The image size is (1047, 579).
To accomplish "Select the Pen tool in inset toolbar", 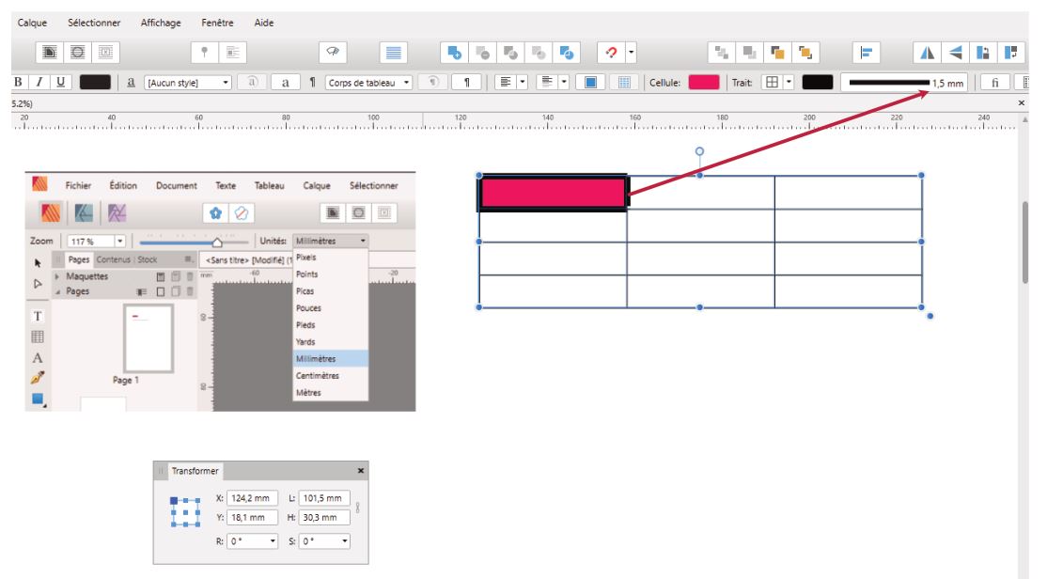I will [38, 378].
